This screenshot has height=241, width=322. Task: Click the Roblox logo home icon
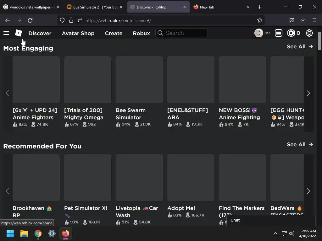19,33
